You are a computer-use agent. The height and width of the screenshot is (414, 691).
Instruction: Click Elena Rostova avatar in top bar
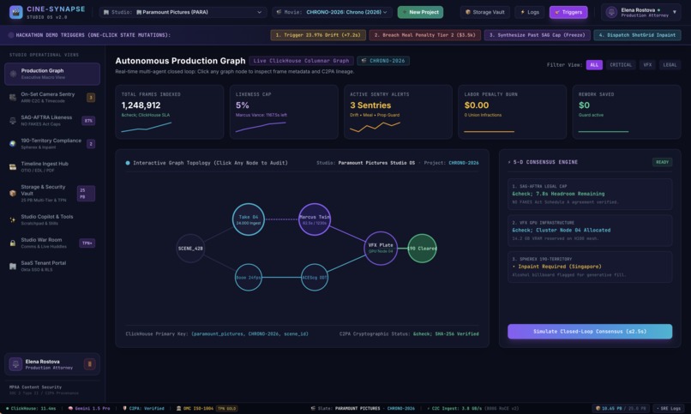coord(611,12)
